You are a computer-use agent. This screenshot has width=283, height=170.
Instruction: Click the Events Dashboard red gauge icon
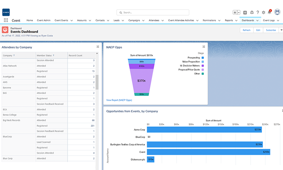tap(5, 30)
